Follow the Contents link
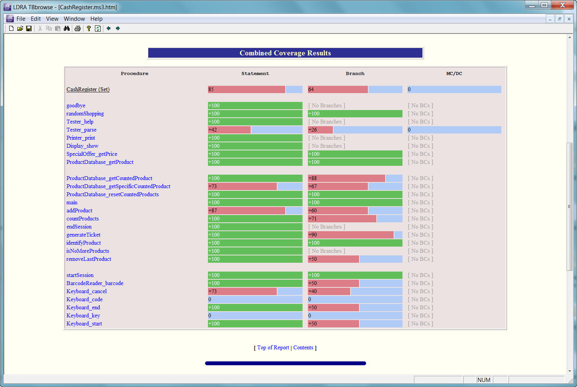577x387 pixels. click(303, 347)
